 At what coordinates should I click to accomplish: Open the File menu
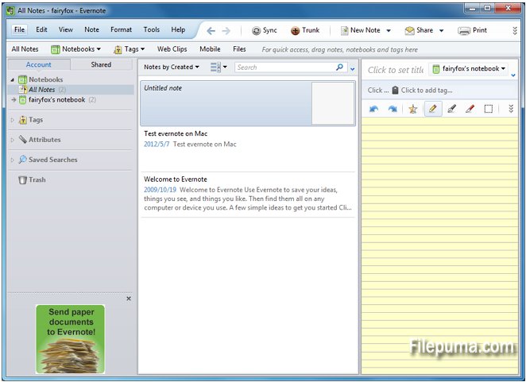[x=19, y=29]
